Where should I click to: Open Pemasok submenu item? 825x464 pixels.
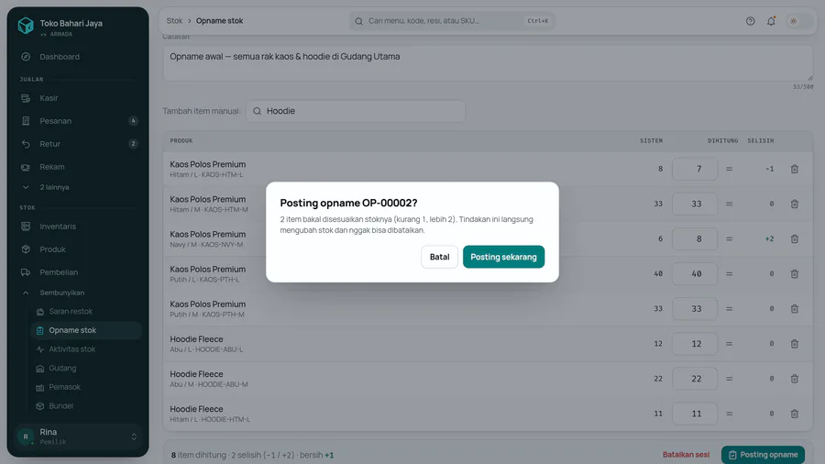87,387
